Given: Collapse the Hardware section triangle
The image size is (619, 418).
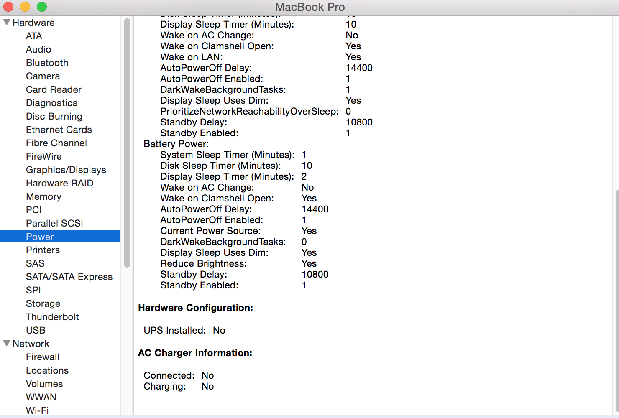Looking at the screenshot, I should [x=7, y=23].
